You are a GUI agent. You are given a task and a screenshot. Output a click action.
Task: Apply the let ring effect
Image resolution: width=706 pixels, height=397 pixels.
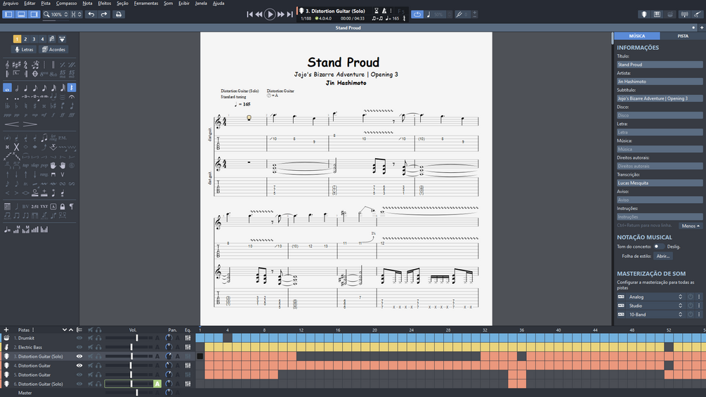point(53,138)
